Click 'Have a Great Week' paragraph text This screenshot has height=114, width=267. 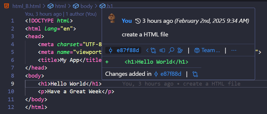[x=74, y=91]
